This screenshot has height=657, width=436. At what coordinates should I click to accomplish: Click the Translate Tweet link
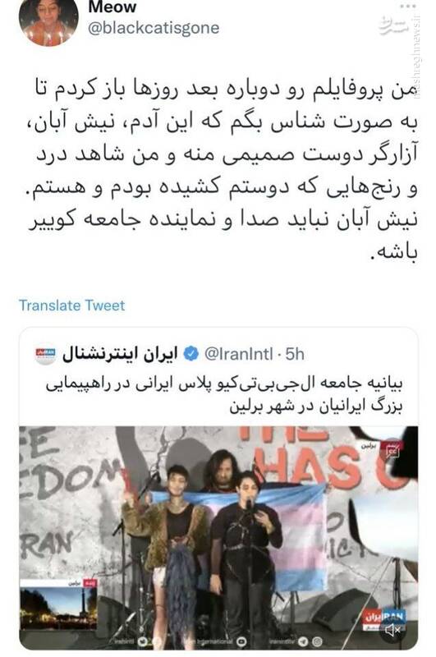[71, 305]
